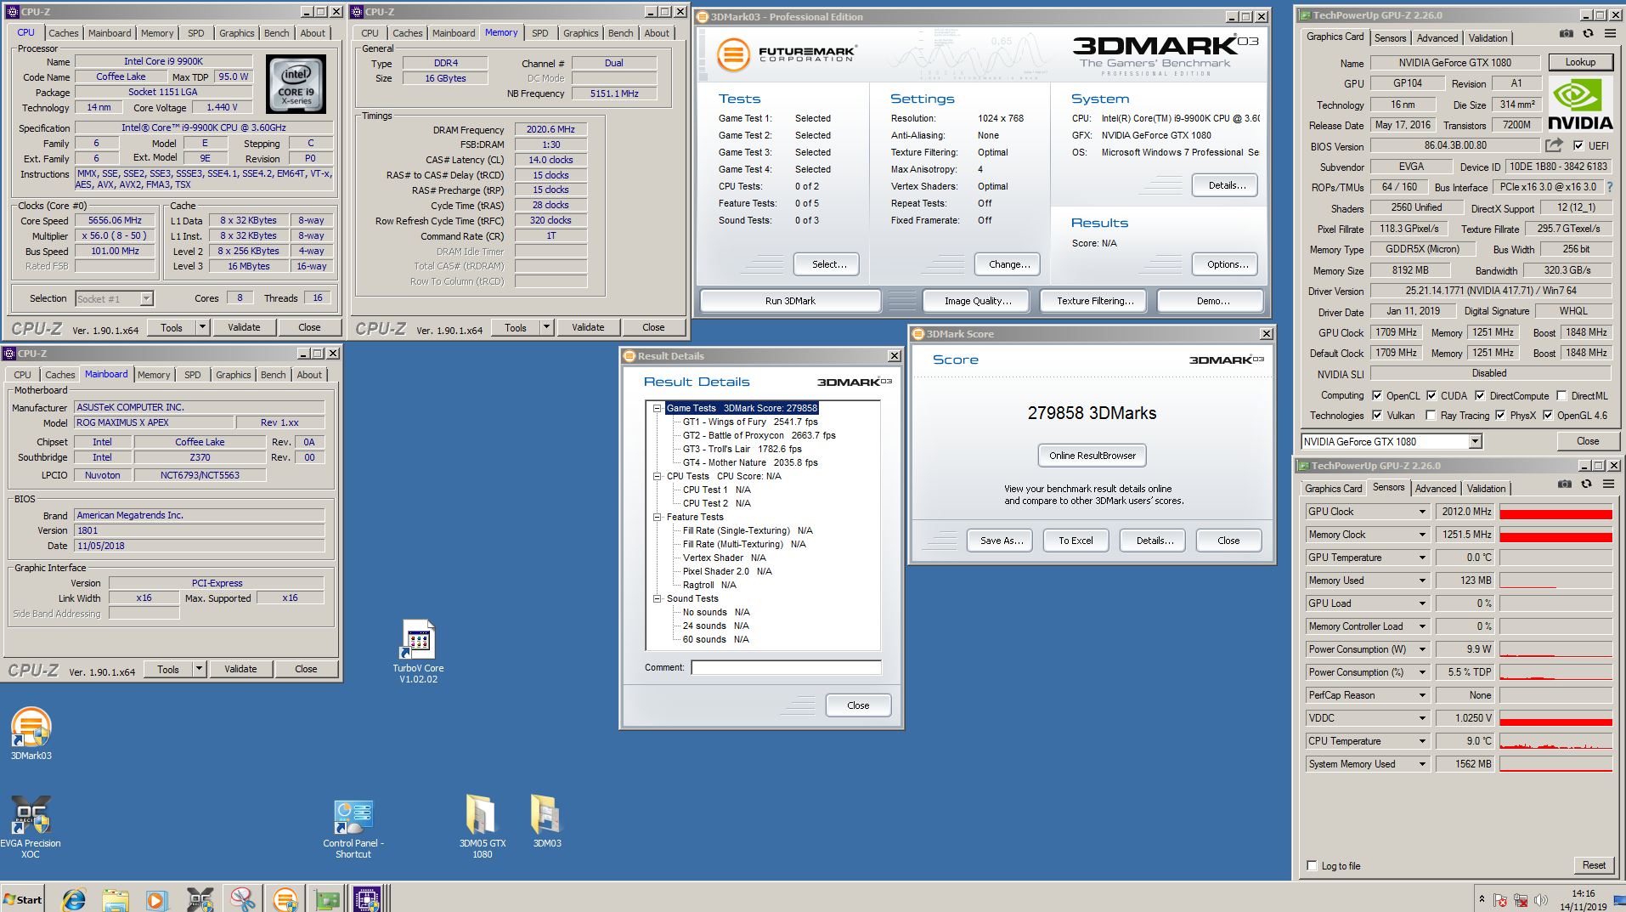Open the GPU-Z Sensors hamburger menu
This screenshot has height=912, width=1626.
click(x=1608, y=484)
